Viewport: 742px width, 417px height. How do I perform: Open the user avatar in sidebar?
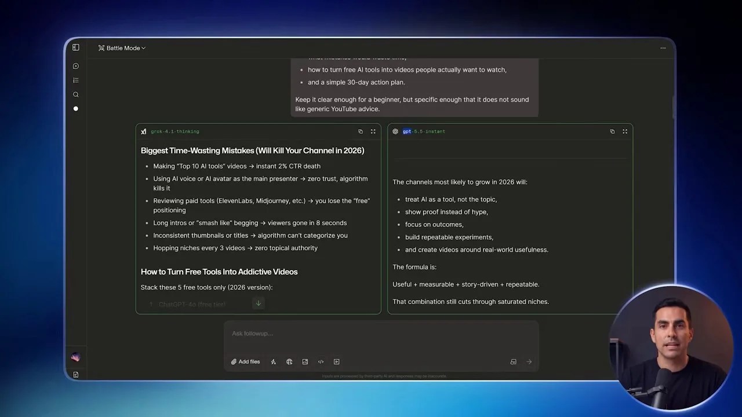point(75,357)
